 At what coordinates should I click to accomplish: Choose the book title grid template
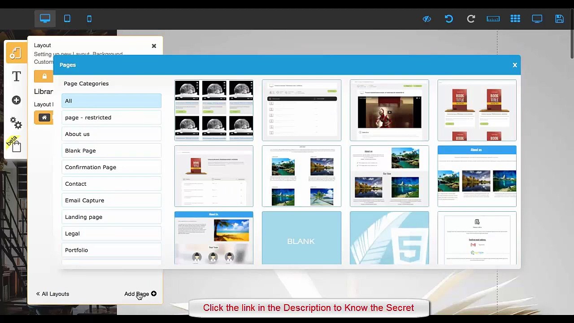click(x=477, y=110)
